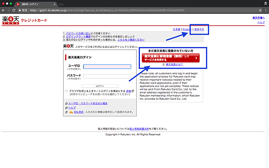Screen dimensions: 269x168
Task: Click info icon beside 楽天会員とは？
Action: point(164,65)
